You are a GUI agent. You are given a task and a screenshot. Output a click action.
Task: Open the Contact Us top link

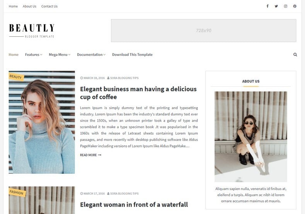[x=49, y=6]
